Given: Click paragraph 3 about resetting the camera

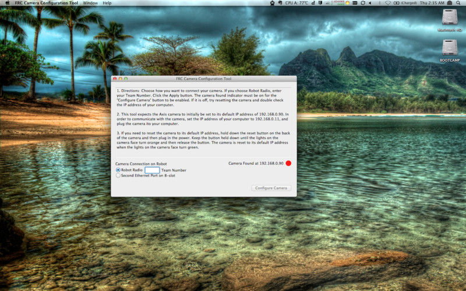Looking at the screenshot, I should tap(203, 140).
